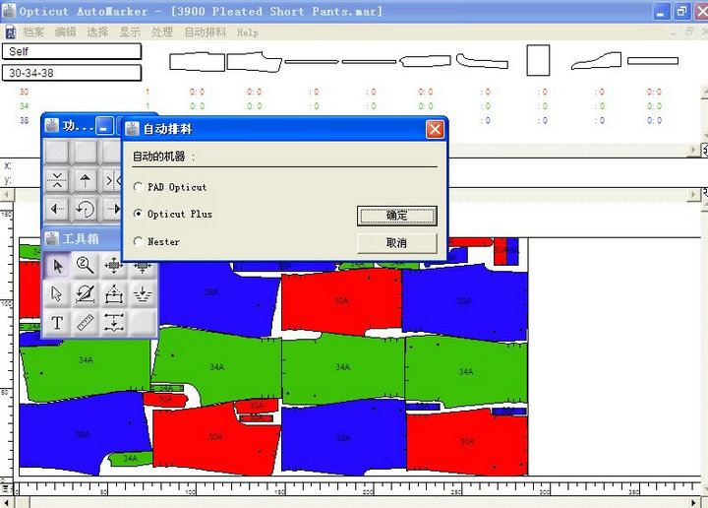Minimize the function panel window
Image resolution: width=708 pixels, height=508 pixels.
click(104, 126)
